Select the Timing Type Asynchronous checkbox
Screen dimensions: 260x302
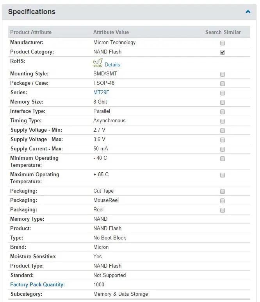pyautogui.click(x=222, y=121)
